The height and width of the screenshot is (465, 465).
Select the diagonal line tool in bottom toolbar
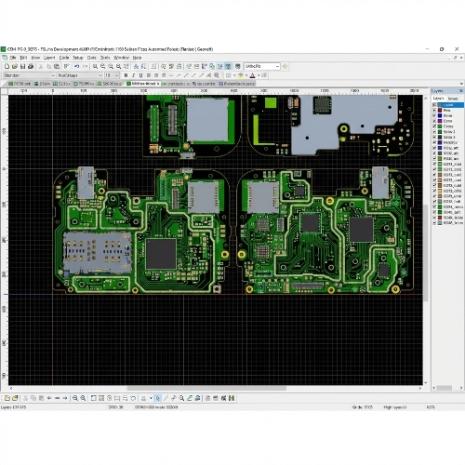[166, 398]
